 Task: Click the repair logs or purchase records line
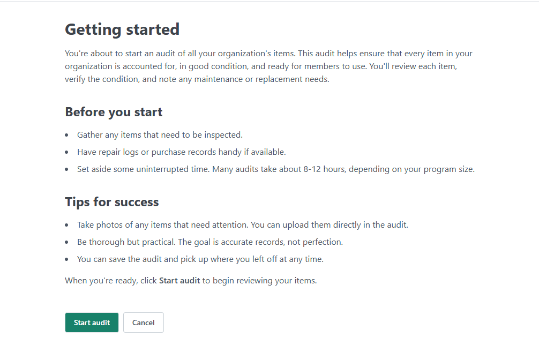pyautogui.click(x=181, y=152)
